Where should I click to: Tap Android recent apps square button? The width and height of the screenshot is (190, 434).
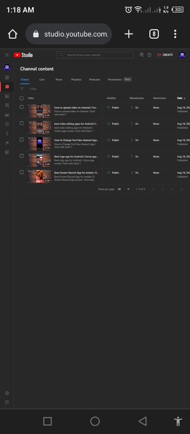[47, 421]
